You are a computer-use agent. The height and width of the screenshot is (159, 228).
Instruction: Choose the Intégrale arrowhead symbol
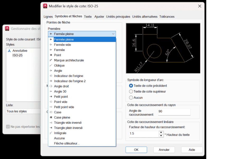tap(51, 133)
